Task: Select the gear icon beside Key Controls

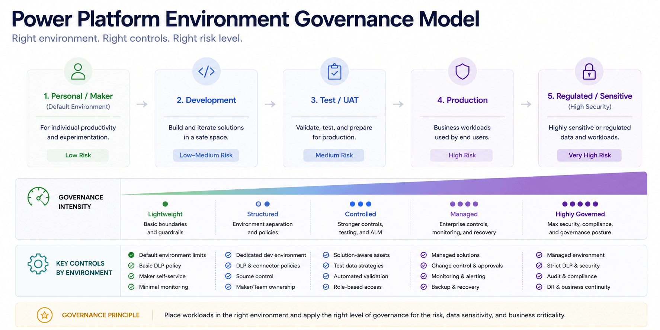Action: (38, 264)
